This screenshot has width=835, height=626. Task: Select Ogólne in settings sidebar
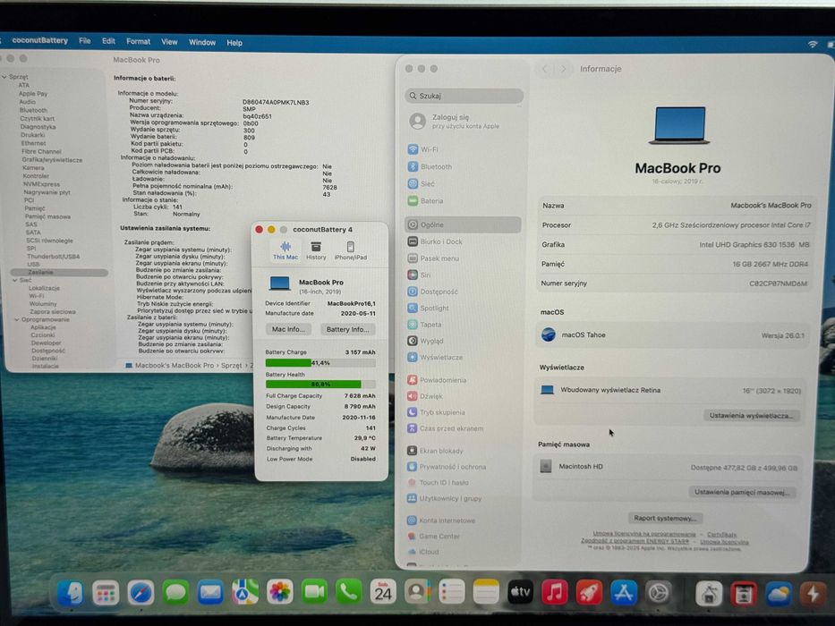tap(462, 224)
